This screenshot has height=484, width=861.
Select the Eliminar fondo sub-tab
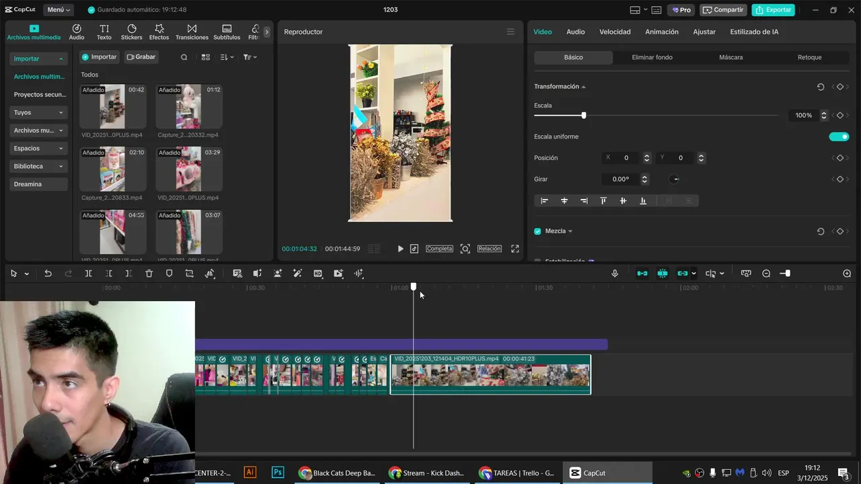pyautogui.click(x=652, y=57)
